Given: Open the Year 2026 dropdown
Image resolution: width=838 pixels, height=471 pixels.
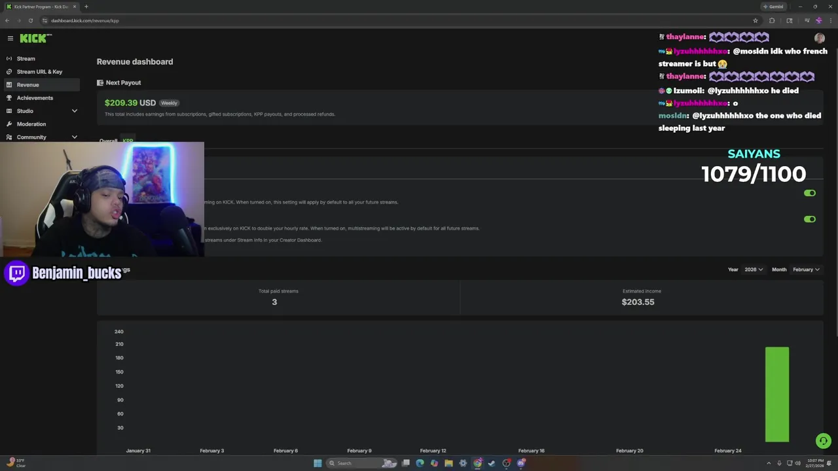Looking at the screenshot, I should point(754,270).
